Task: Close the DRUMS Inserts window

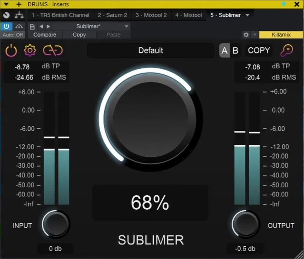Action: click(297, 4)
